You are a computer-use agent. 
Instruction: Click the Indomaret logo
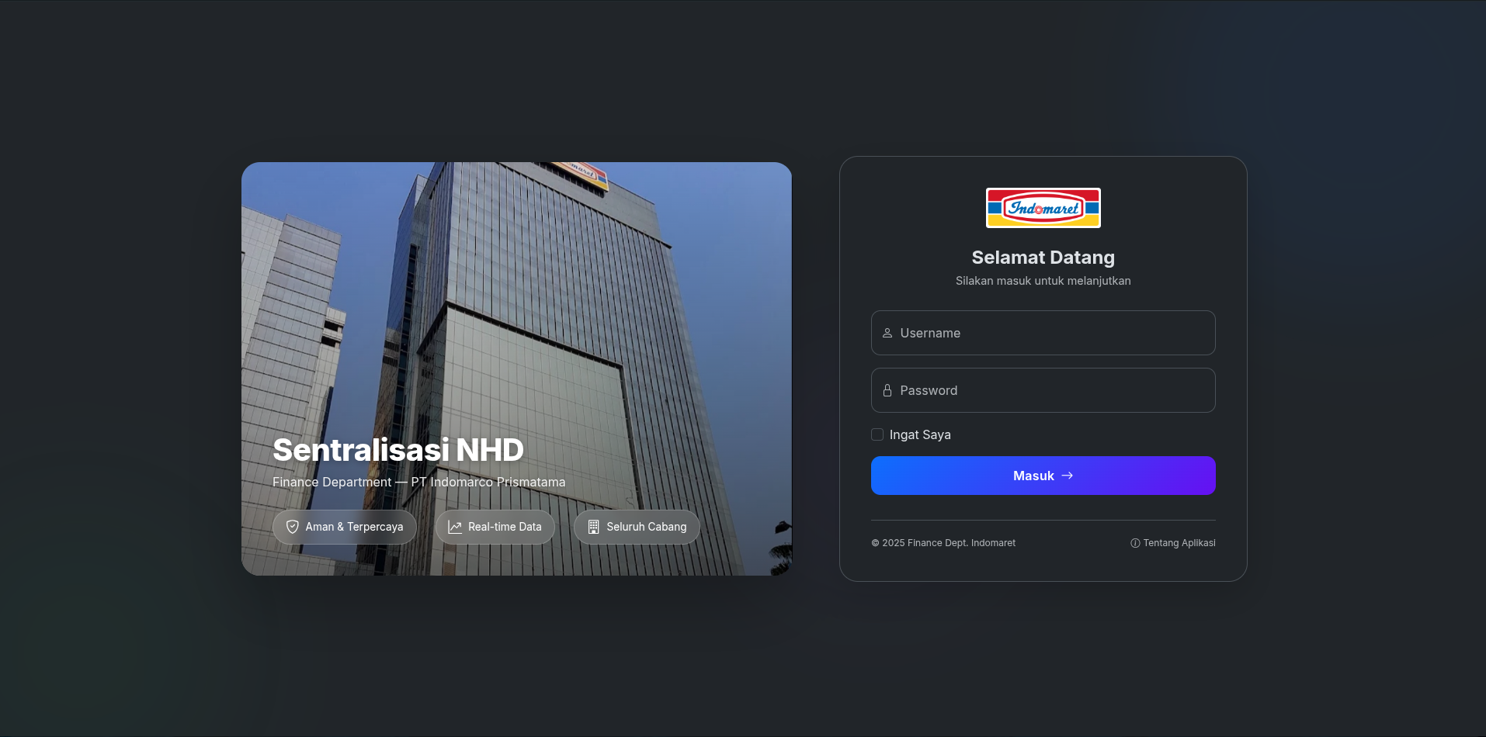click(1043, 208)
